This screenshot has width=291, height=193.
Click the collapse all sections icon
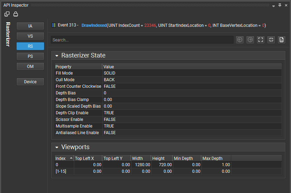coord(271,40)
